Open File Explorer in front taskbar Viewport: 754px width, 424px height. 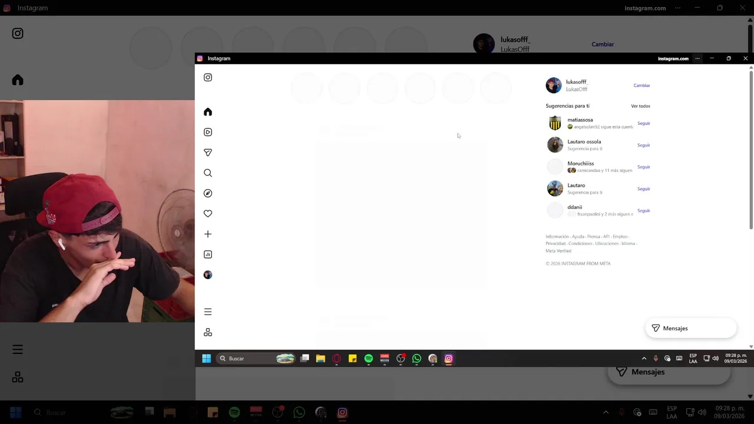pos(320,358)
